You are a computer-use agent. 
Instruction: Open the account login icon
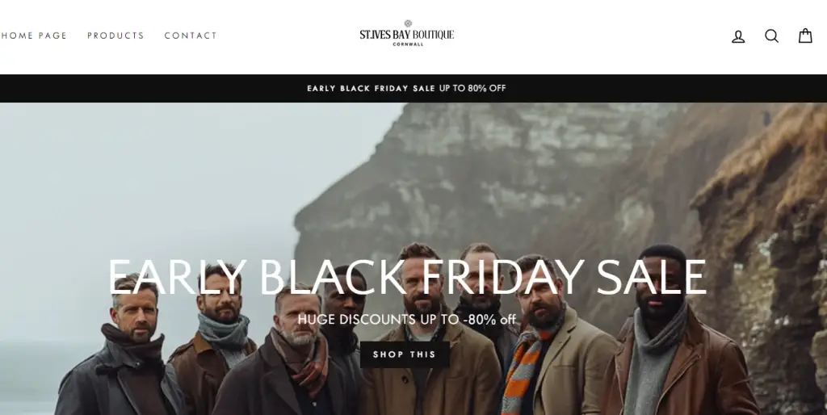[x=738, y=36]
